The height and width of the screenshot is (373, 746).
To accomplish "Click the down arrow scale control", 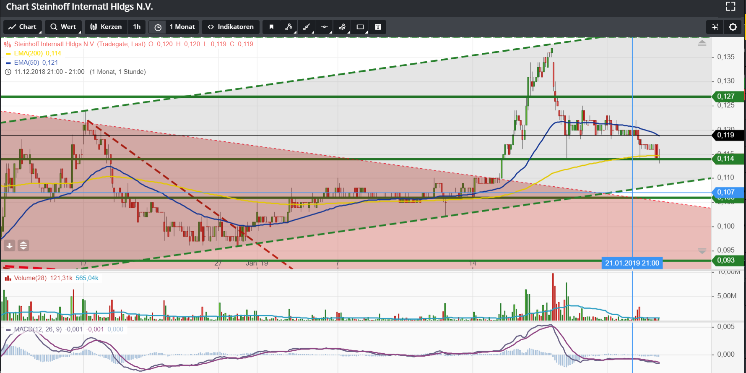I will (702, 251).
